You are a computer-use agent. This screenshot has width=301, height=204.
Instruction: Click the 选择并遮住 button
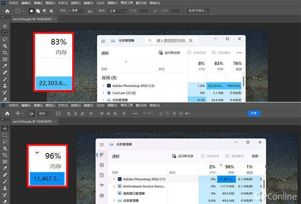[x=198, y=11]
